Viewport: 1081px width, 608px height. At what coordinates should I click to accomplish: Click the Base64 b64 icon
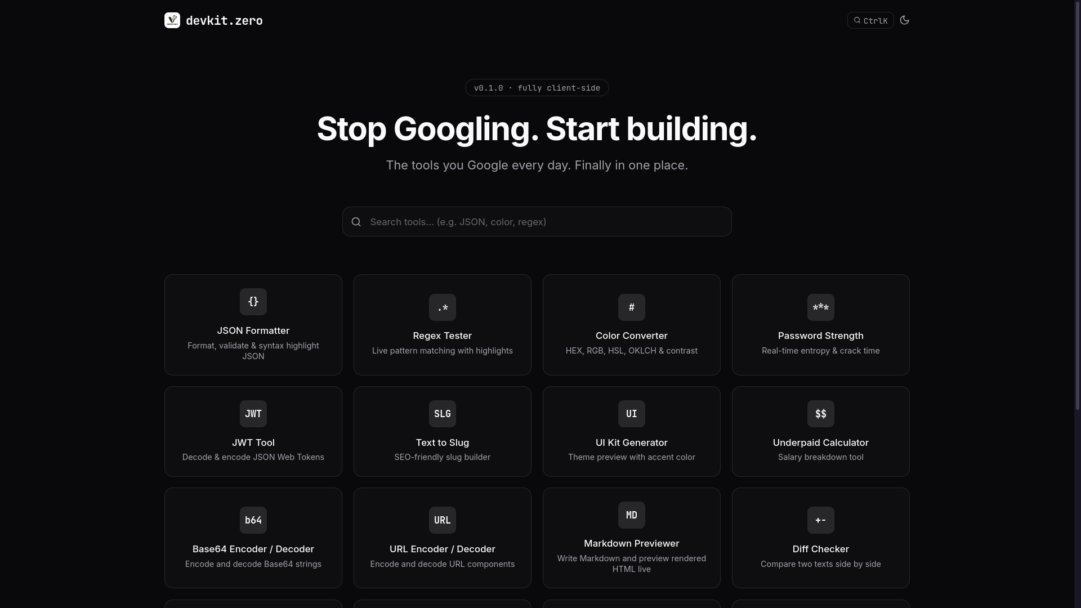[x=253, y=520]
